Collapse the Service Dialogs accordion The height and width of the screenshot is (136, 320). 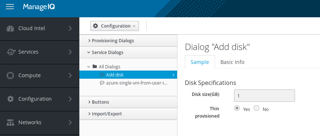click(128, 53)
